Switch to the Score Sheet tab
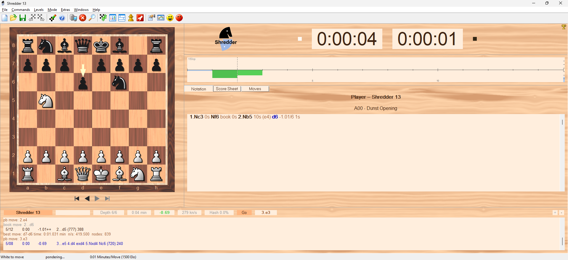This screenshot has width=568, height=260. pos(227,89)
